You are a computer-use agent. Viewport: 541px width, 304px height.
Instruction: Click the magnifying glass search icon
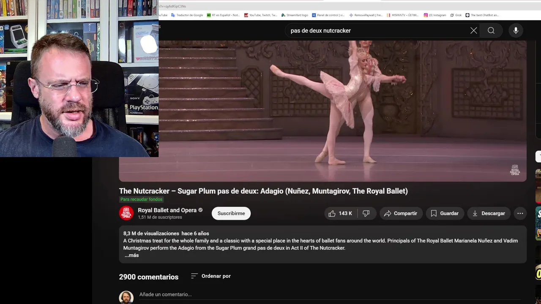(491, 30)
